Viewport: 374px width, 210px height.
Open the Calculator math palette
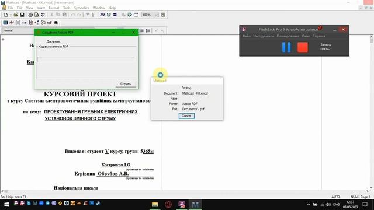pyautogui.click(x=5, y=23)
